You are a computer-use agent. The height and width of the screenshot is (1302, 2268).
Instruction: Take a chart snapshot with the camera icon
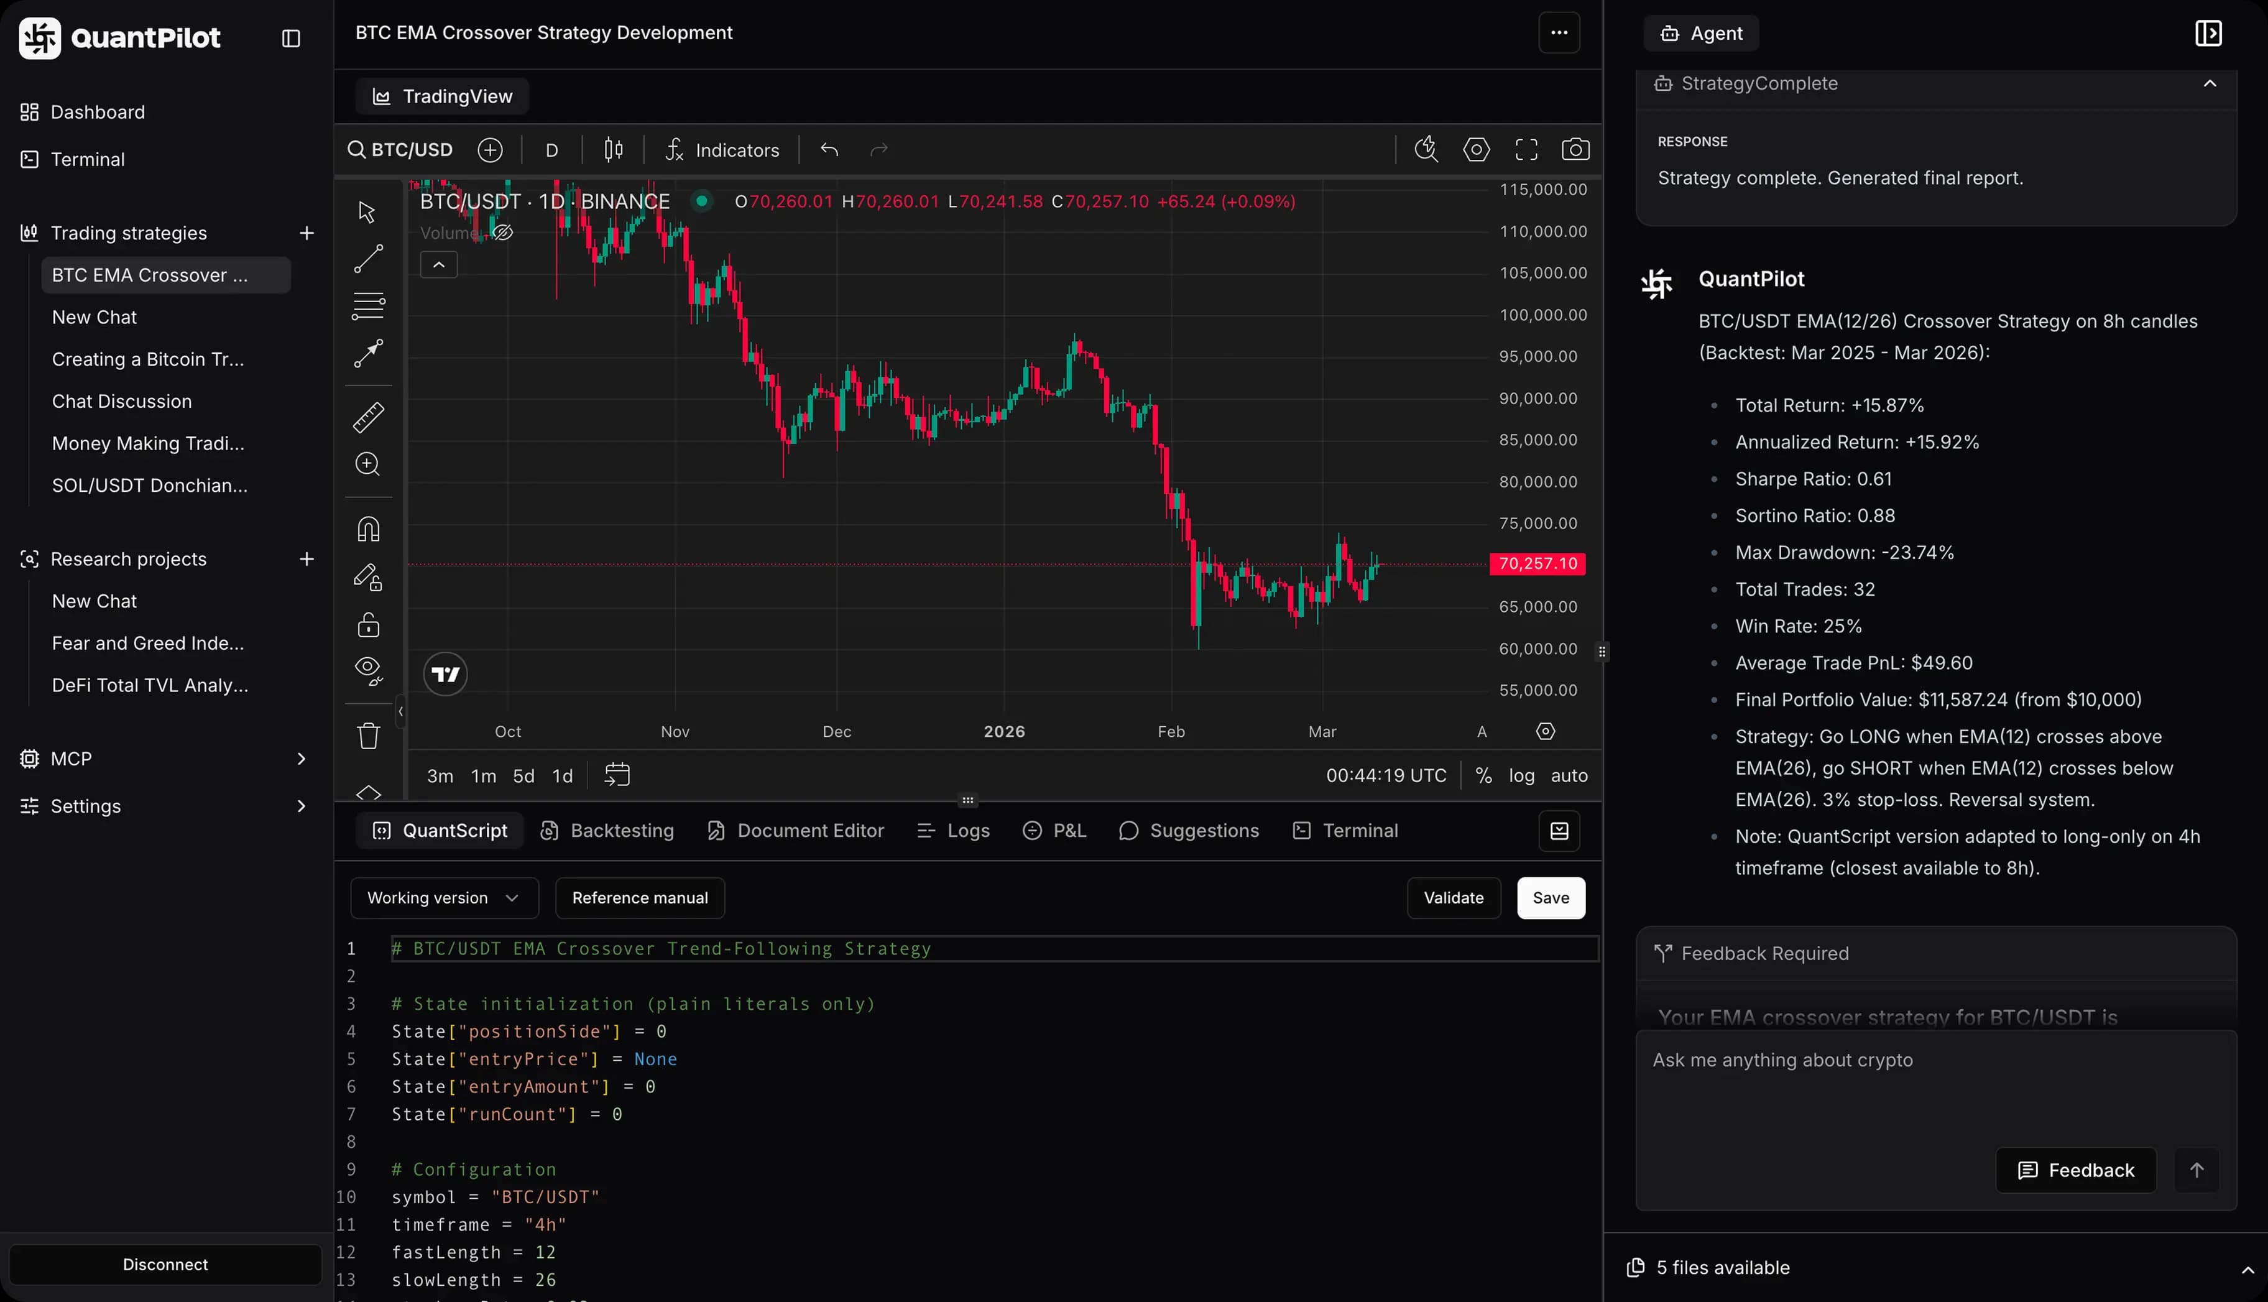pyautogui.click(x=1576, y=149)
